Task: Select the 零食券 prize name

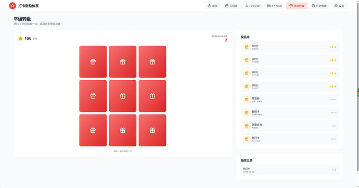Action: 255,98
